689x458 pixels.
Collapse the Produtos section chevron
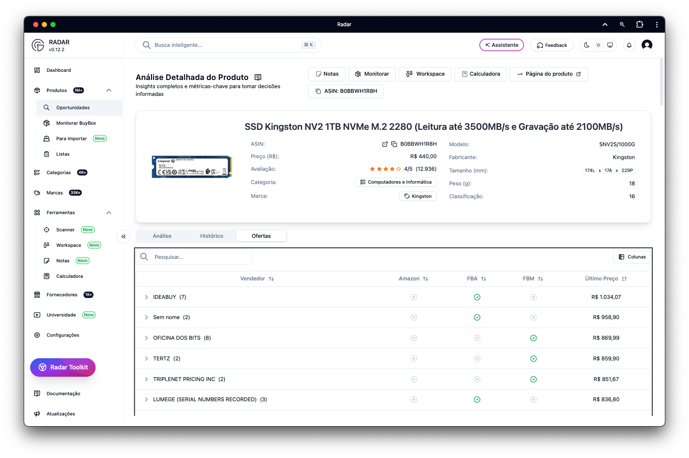pyautogui.click(x=109, y=90)
